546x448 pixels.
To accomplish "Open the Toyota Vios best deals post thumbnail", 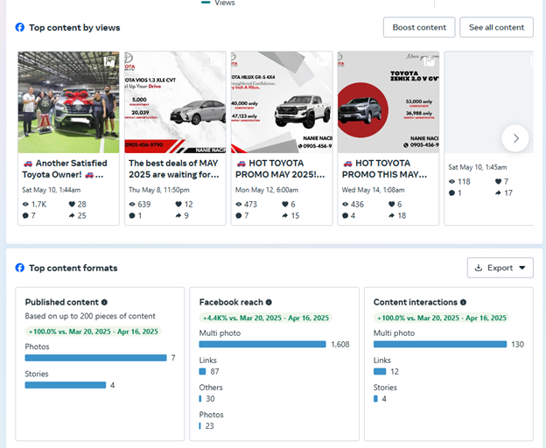I will (x=175, y=102).
